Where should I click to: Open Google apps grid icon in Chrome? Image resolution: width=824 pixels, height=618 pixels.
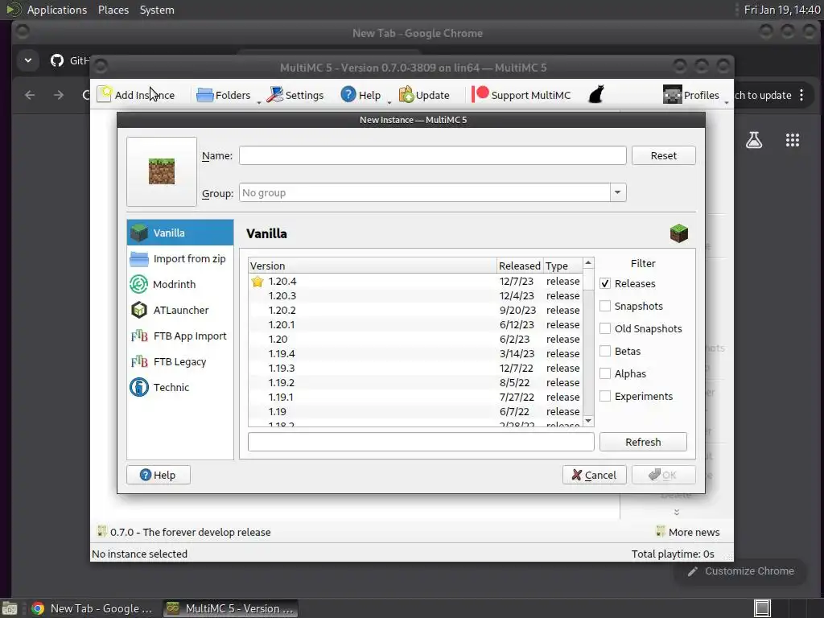792,140
